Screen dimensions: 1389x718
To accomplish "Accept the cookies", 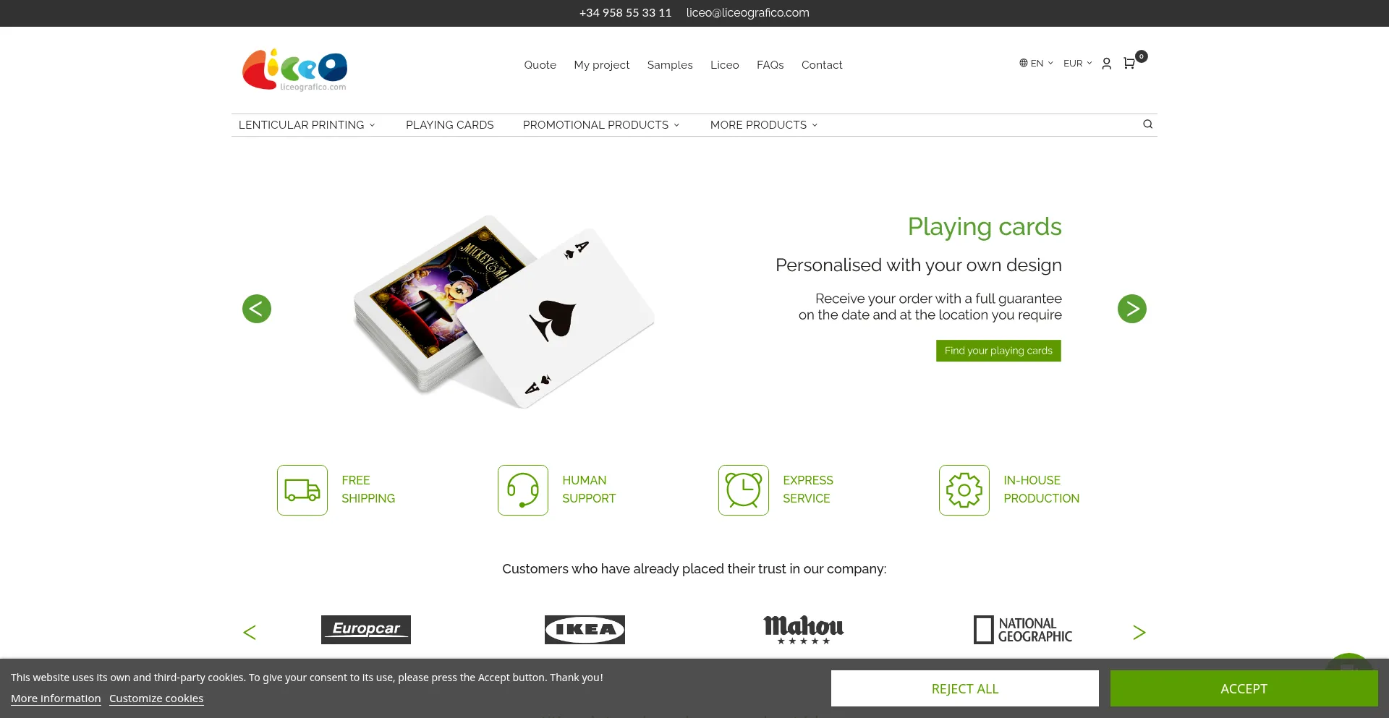I will pos(1244,688).
